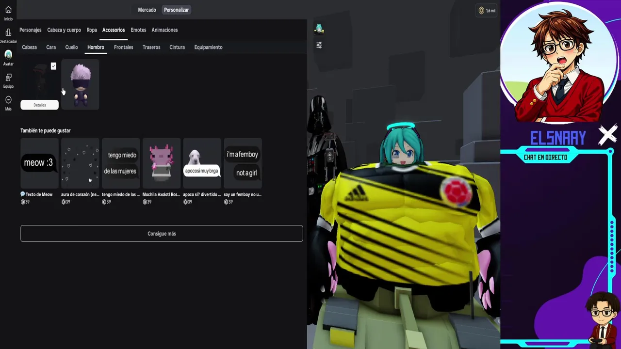Click the Consigue más button
Image resolution: width=621 pixels, height=349 pixels.
click(162, 234)
